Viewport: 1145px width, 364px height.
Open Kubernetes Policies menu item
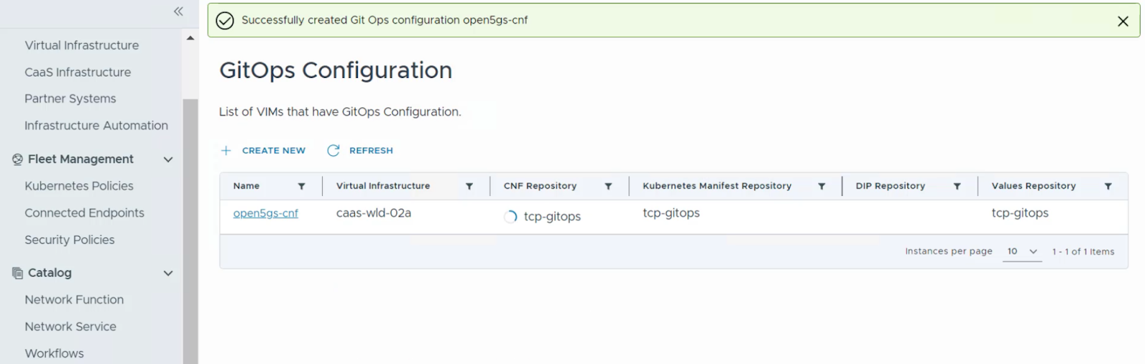click(x=79, y=186)
